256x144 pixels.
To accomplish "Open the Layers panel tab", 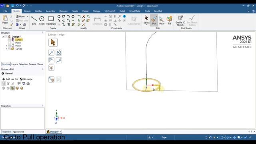I will pyautogui.click(x=14, y=64).
